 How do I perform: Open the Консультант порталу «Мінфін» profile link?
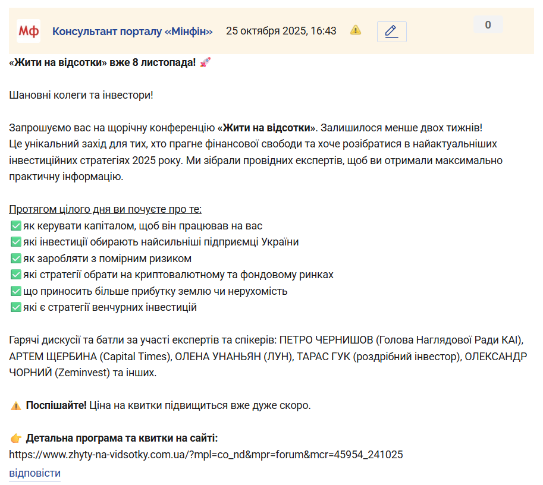pos(132,32)
